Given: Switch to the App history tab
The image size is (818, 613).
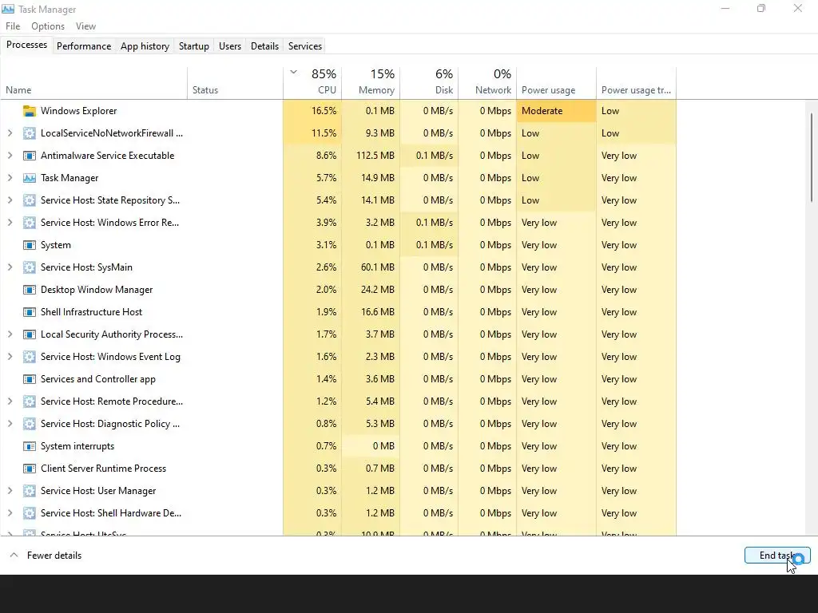Looking at the screenshot, I should [x=145, y=46].
